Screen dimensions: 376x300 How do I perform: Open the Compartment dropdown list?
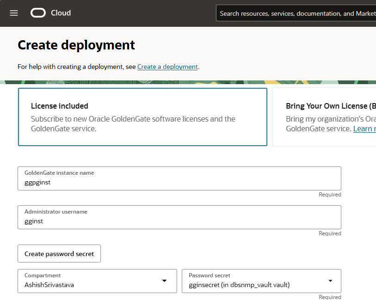coord(97,281)
